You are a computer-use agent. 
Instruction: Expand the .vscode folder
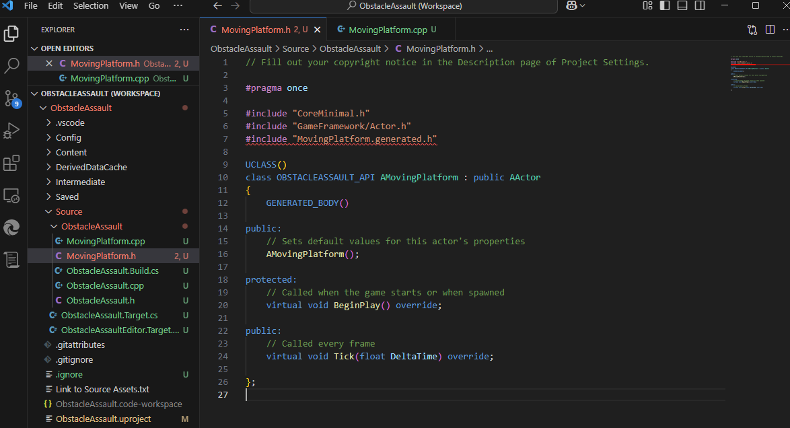click(48, 123)
